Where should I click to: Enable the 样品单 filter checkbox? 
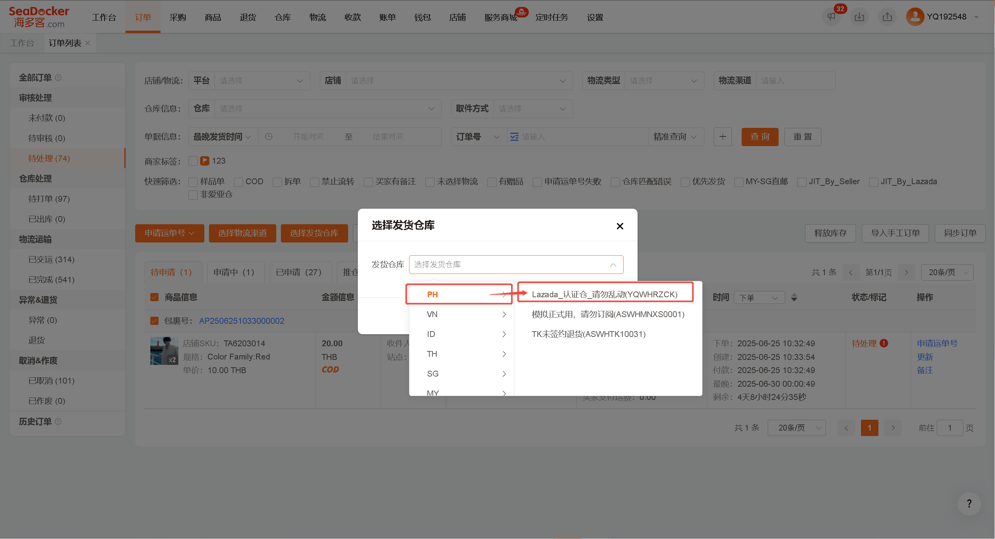(x=193, y=182)
